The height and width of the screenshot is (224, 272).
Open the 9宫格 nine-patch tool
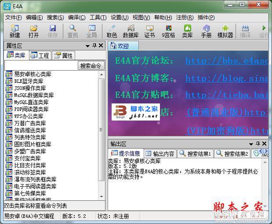(x=168, y=31)
